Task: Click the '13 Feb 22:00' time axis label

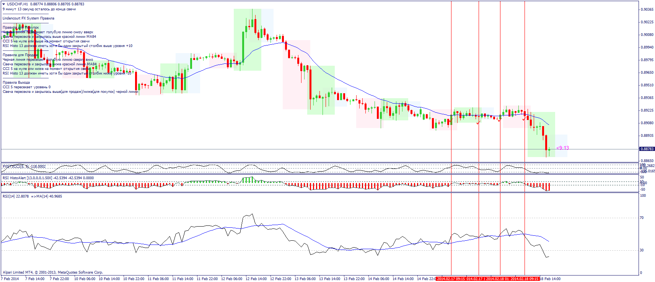Action: coord(354,279)
